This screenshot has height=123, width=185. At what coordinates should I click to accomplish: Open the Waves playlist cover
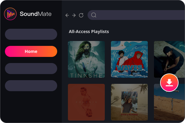(x=129, y=59)
